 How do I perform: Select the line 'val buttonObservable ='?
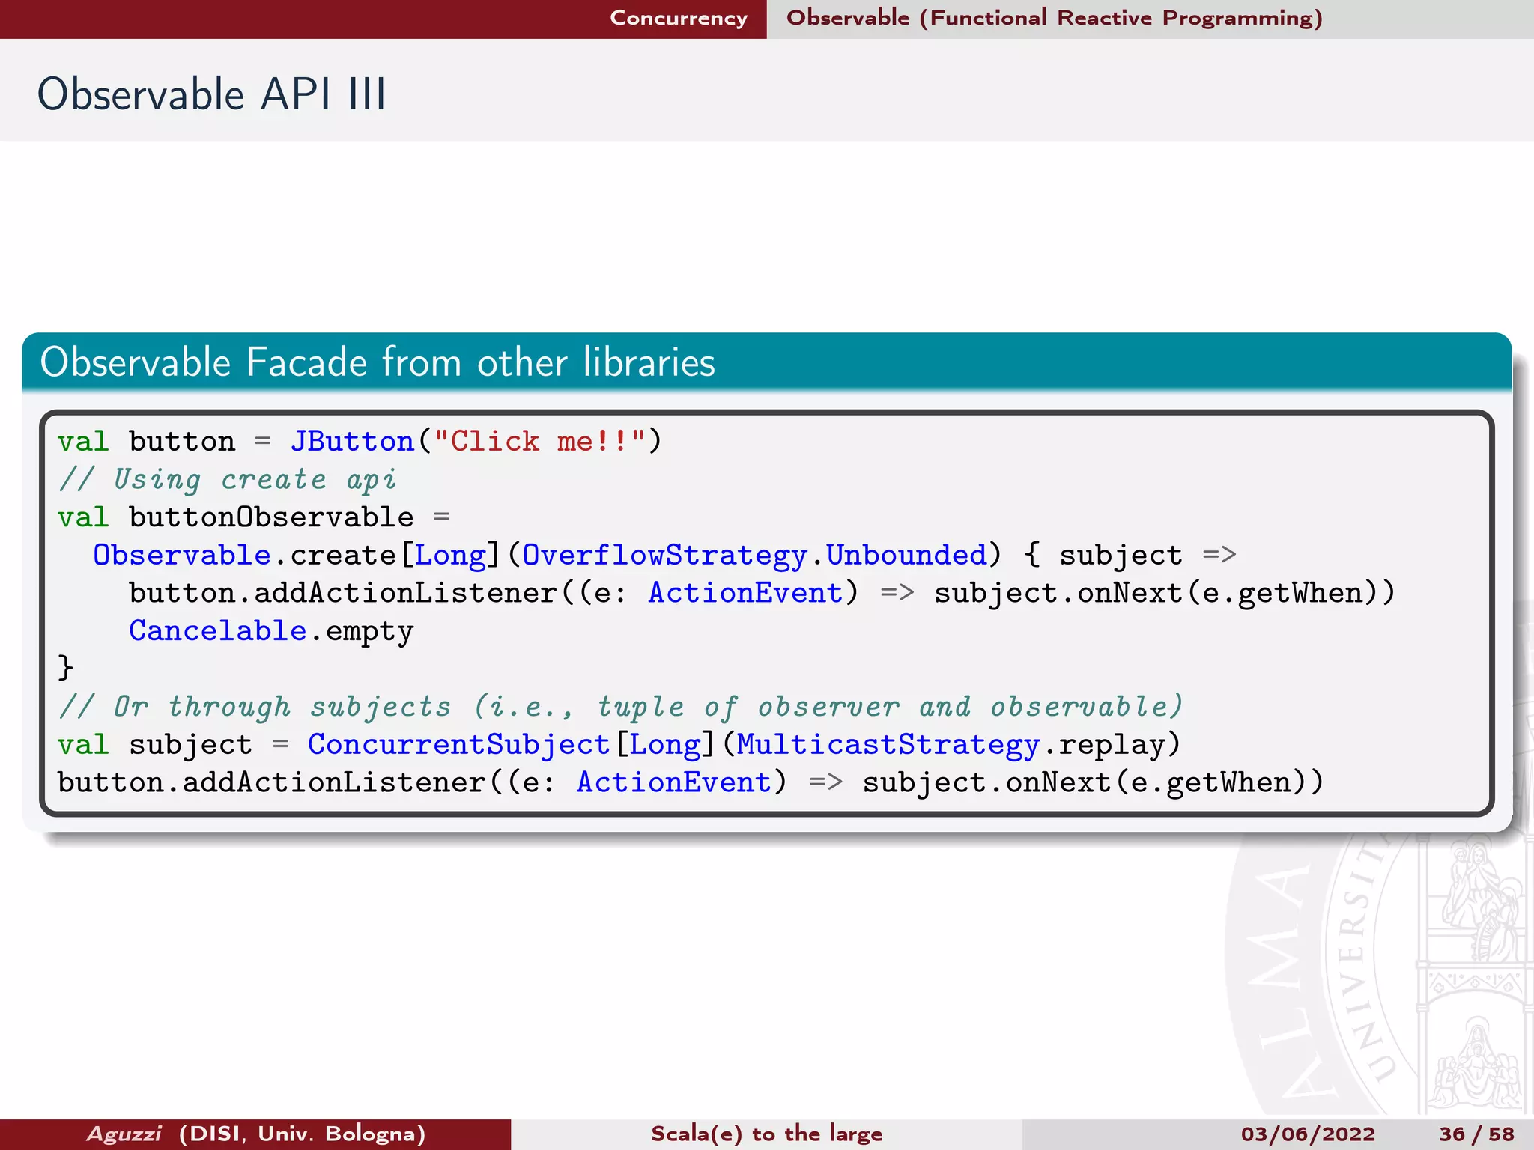coord(254,517)
